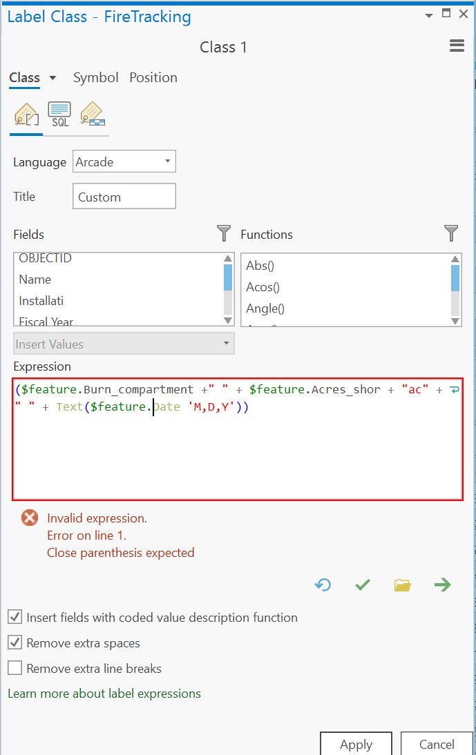Click the Apply button
This screenshot has width=476, height=755.
click(x=356, y=744)
